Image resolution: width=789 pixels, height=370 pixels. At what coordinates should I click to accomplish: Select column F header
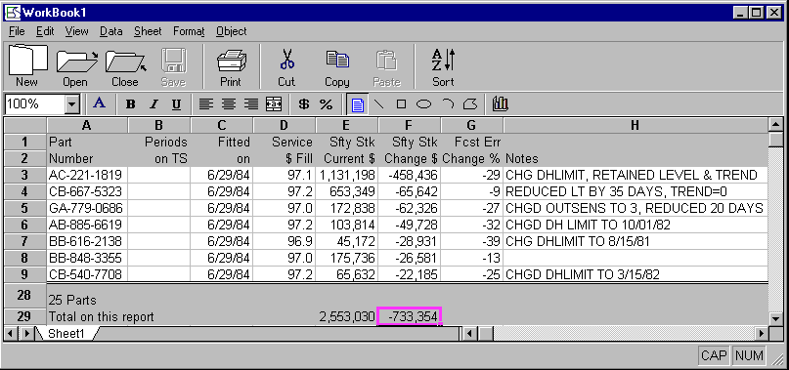click(409, 125)
